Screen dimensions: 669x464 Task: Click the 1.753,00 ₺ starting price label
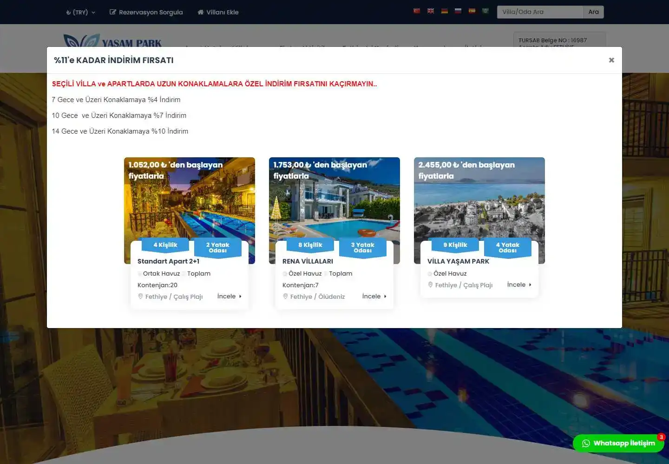(320, 170)
